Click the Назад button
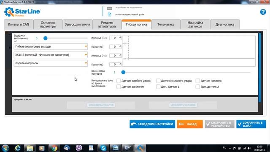Screen dimensions: 270x152 tap(190, 124)
